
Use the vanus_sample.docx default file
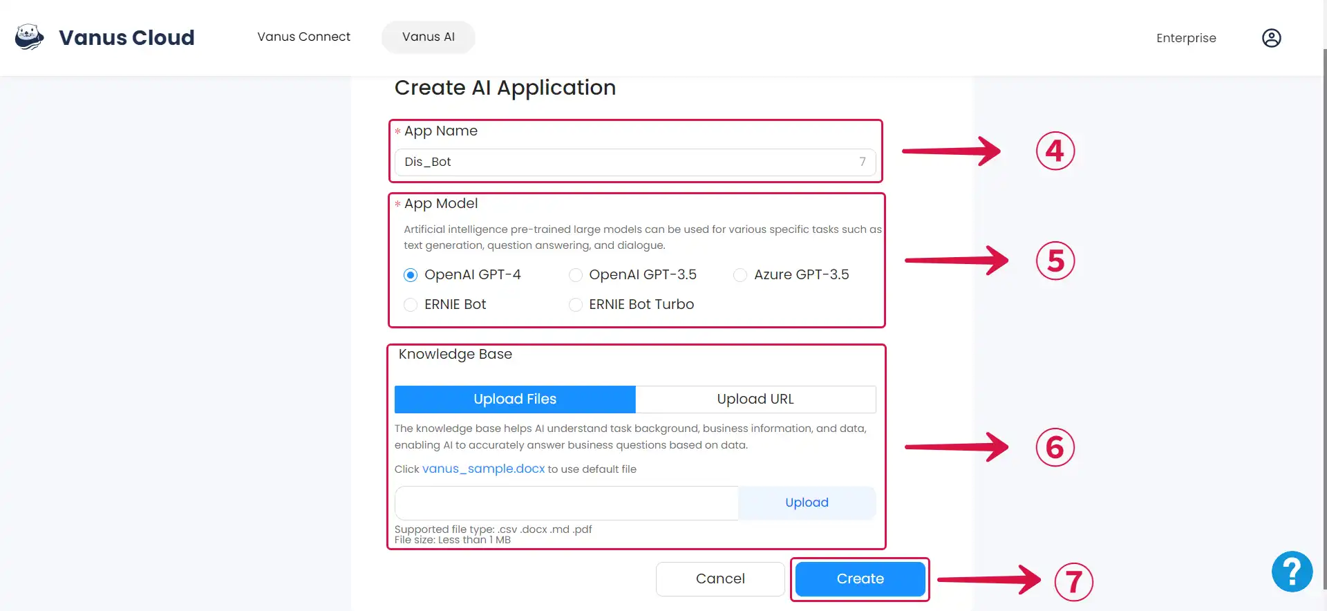pos(484,469)
